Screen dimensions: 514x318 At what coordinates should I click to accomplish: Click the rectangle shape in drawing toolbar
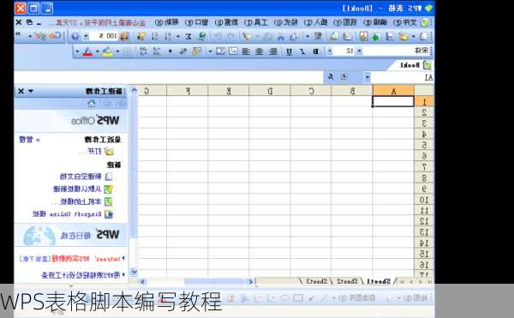click(298, 298)
